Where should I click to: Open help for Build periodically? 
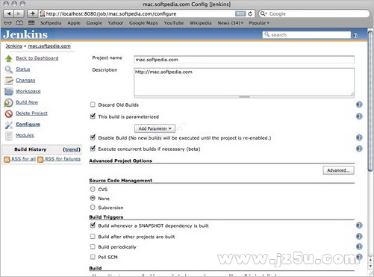(359, 246)
